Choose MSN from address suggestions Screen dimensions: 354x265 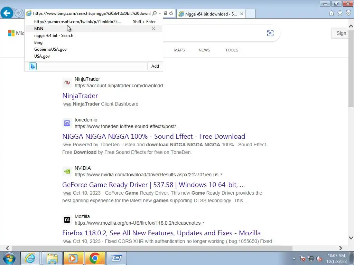pyautogui.click(x=94, y=29)
